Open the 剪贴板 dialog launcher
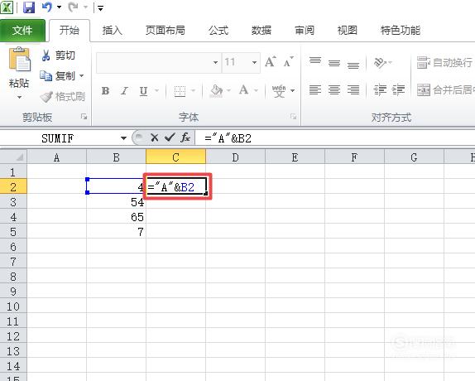 point(84,117)
